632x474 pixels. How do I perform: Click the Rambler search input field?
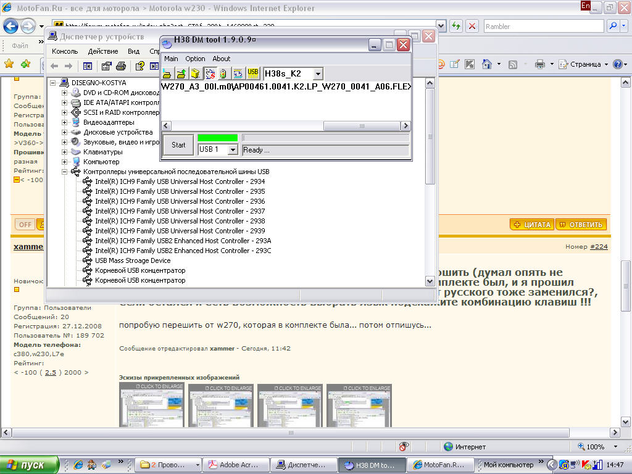coord(544,27)
